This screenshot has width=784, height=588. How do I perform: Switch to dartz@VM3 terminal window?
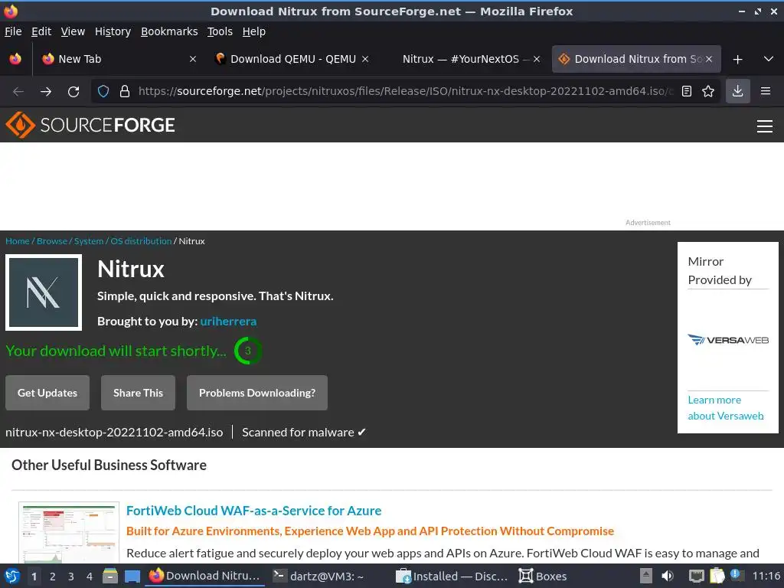(328, 577)
